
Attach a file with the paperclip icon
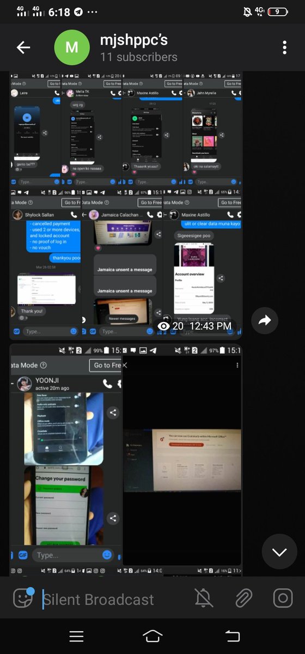(243, 598)
